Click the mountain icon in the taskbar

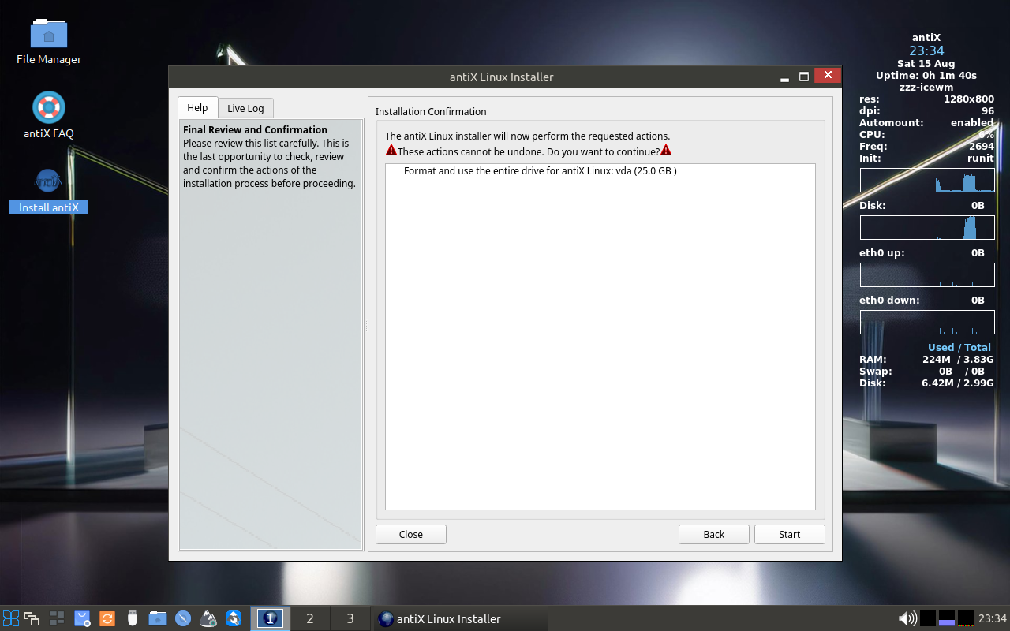point(208,618)
